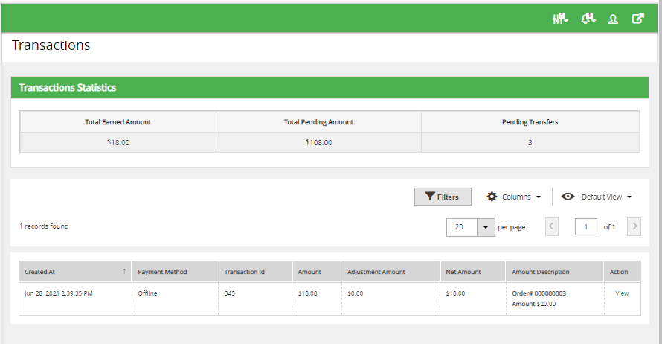This screenshot has width=662, height=344.
Task: Open the per page size dropdown arrow
Action: (486, 227)
